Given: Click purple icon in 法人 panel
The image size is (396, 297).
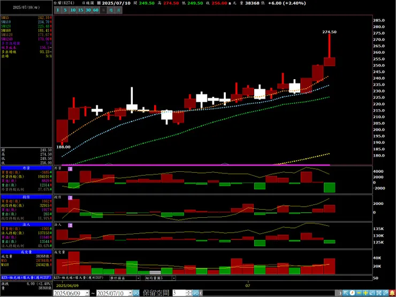Looking at the screenshot, I should (70, 225).
